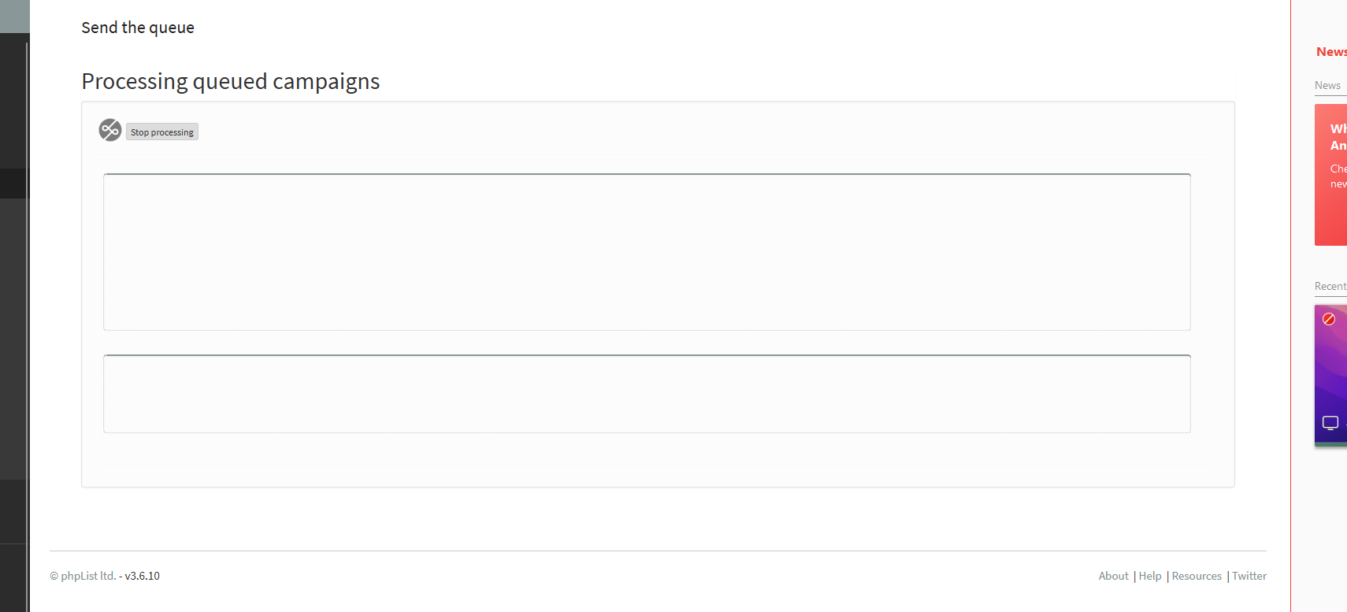Image resolution: width=1347 pixels, height=612 pixels.
Task: Select the Recent tab in side panel
Action: point(1330,286)
